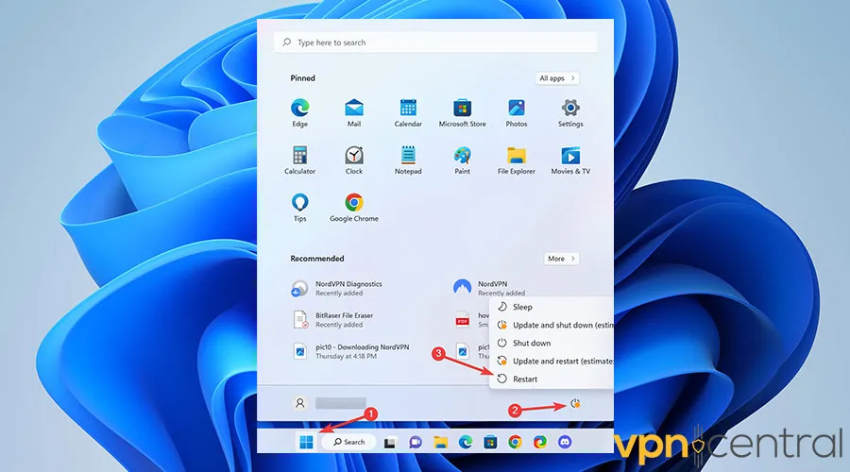Click the taskbar Search box

point(349,442)
